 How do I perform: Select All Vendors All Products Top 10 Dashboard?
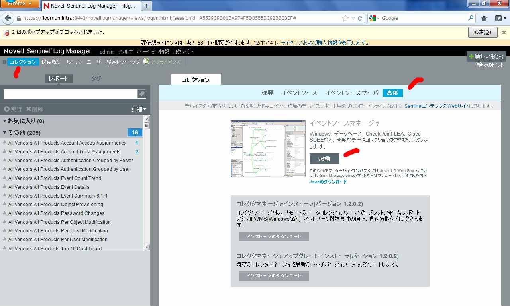point(55,249)
